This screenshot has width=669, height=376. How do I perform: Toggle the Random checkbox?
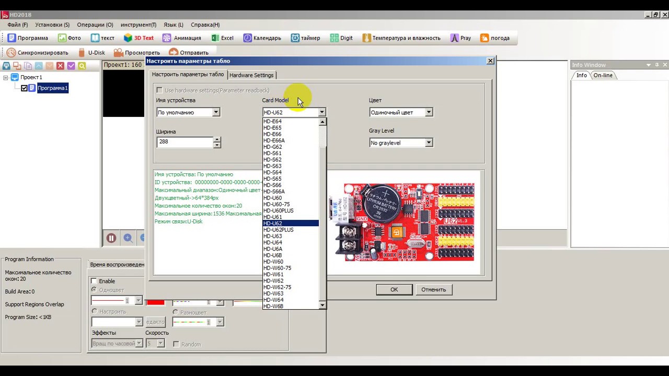[176, 344]
